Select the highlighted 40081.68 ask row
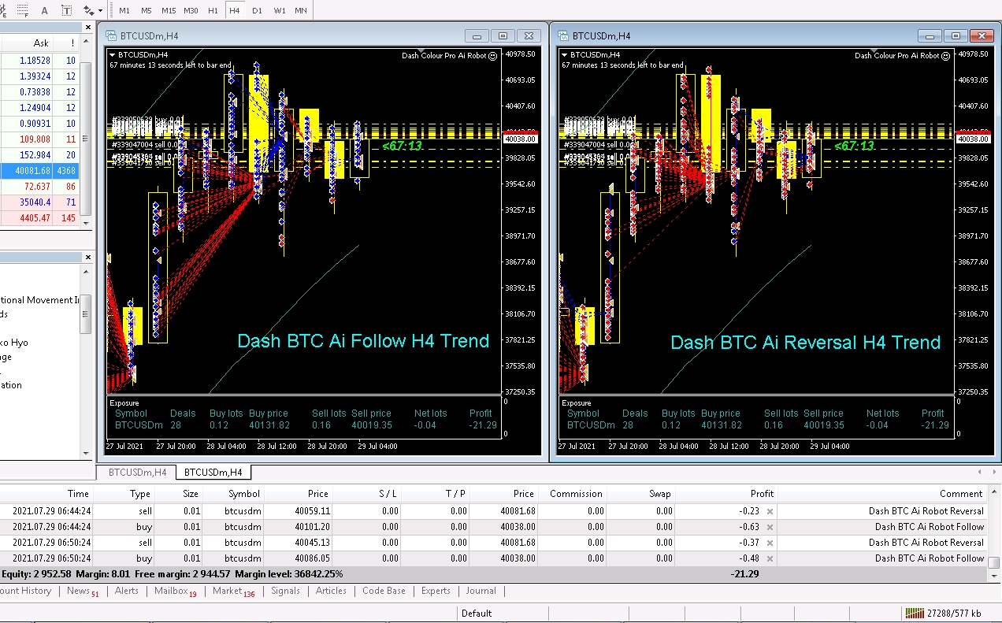 pyautogui.click(x=39, y=171)
